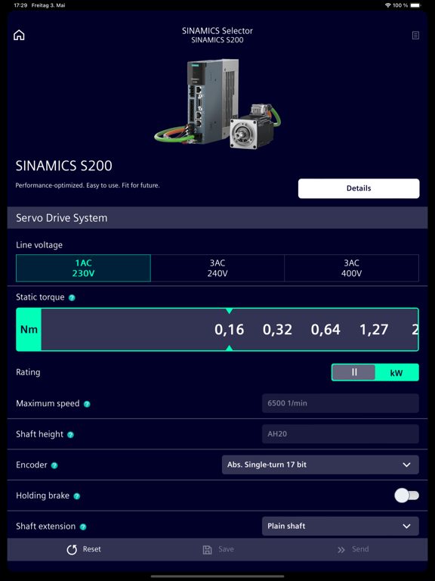Toggle the Holding brake switch
Screen dimensions: 435x581
click(x=406, y=496)
